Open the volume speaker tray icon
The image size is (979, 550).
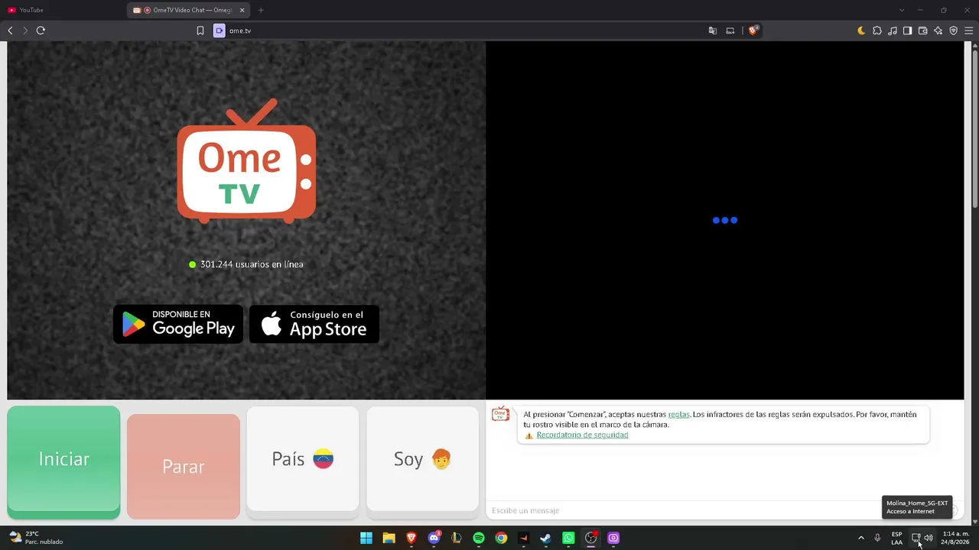[929, 538]
